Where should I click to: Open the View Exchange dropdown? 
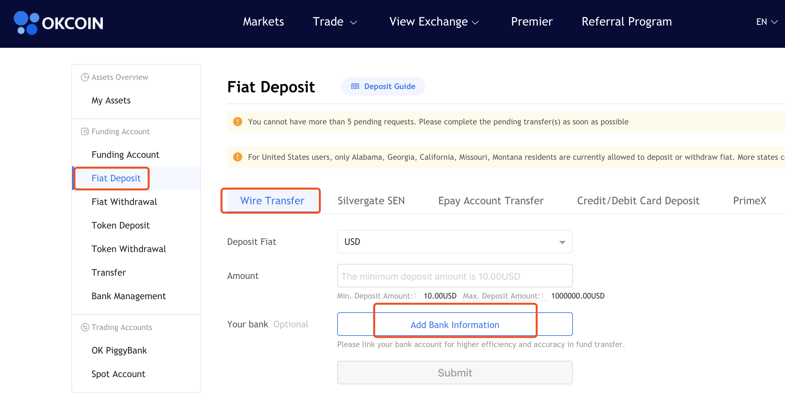coord(434,22)
